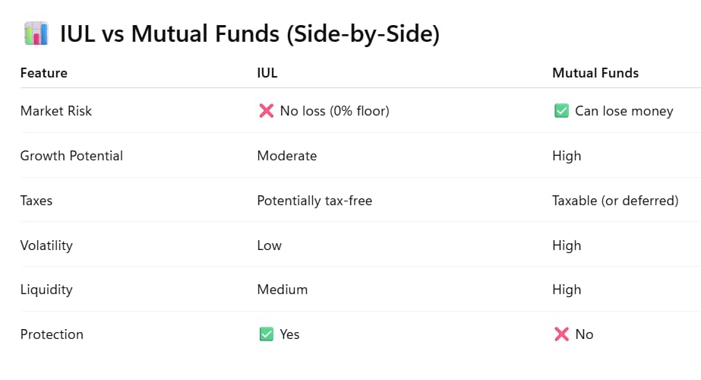
Task: Select the Mutual Funds column header
Action: (x=595, y=73)
